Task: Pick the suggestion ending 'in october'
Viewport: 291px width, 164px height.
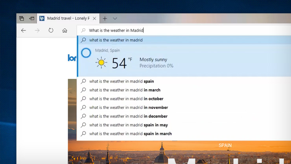Action: pos(184,99)
